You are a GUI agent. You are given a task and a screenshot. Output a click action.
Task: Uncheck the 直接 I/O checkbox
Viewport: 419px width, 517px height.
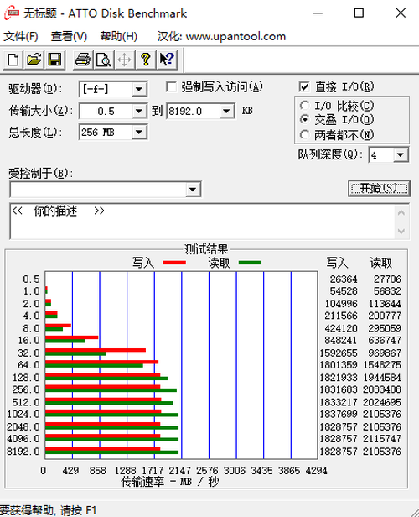(x=304, y=87)
